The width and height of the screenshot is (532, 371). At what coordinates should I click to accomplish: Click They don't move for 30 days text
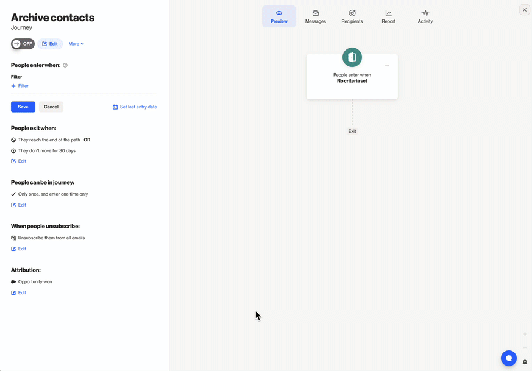click(x=47, y=150)
